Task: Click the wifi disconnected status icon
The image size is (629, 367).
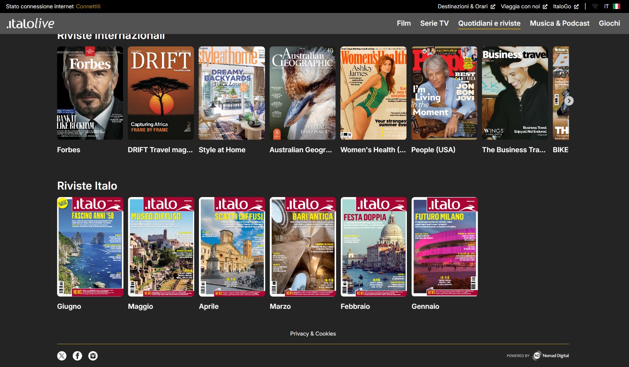Action: click(x=595, y=6)
